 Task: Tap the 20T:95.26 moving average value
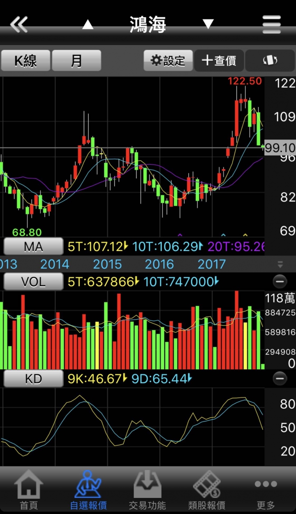tap(236, 247)
